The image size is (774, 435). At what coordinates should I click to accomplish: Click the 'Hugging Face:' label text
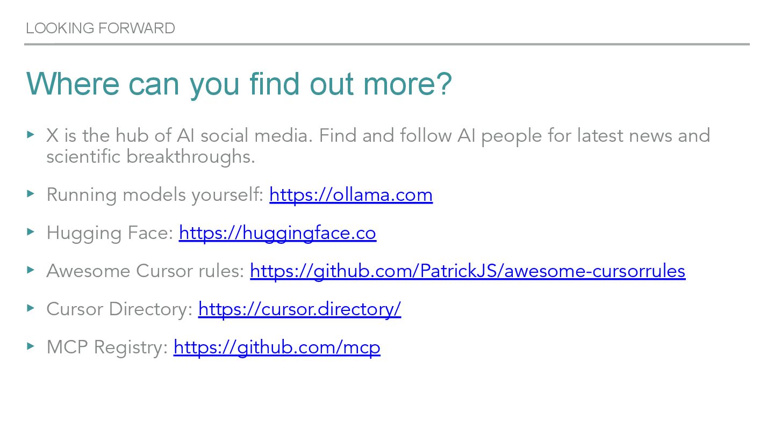(110, 233)
